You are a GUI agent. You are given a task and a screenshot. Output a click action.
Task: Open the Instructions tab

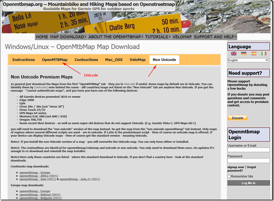[x=24, y=60]
